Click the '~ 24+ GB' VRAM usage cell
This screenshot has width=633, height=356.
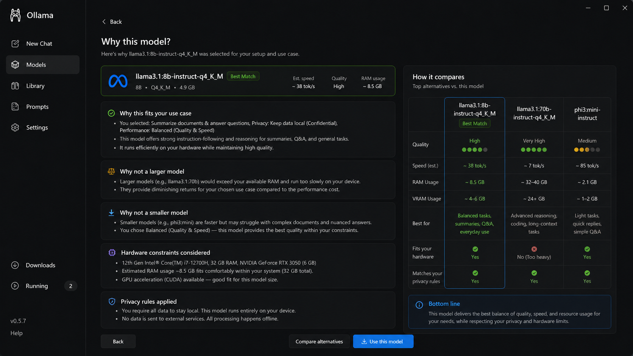[x=534, y=199]
